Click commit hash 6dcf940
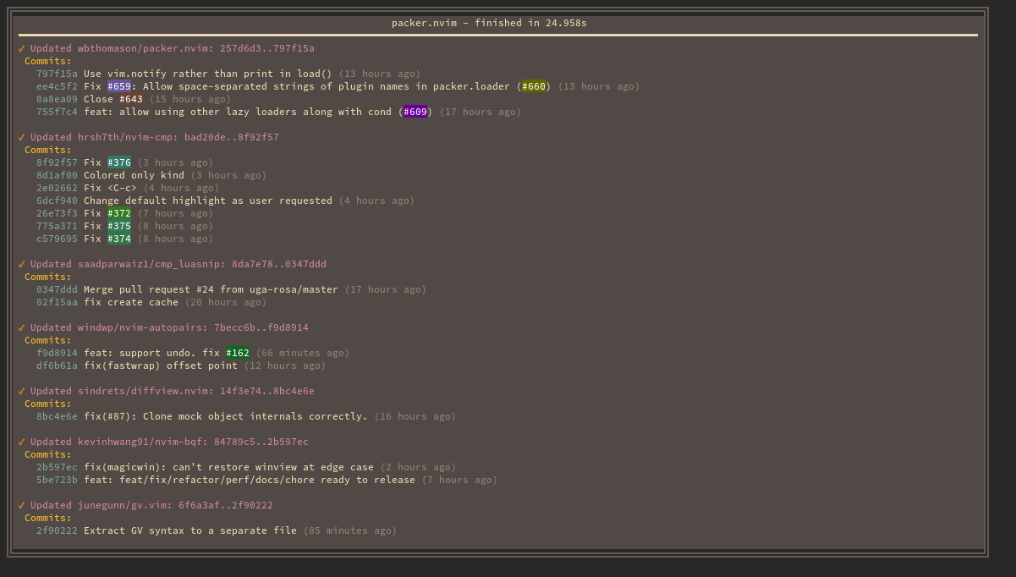1016x577 pixels. tap(57, 201)
